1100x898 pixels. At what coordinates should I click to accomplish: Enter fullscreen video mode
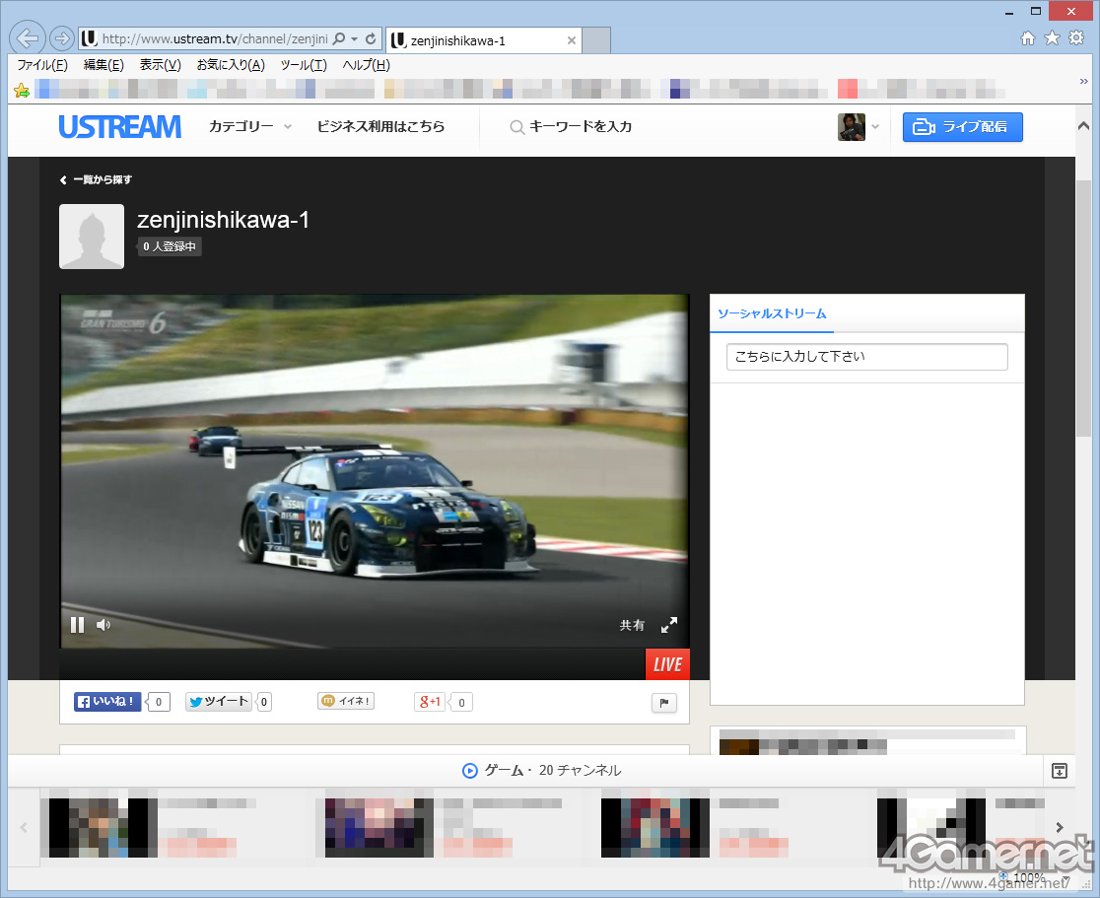[669, 625]
